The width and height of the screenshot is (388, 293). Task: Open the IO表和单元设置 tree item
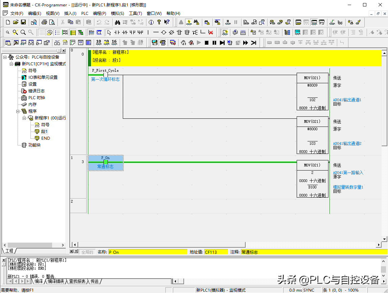[43, 77]
